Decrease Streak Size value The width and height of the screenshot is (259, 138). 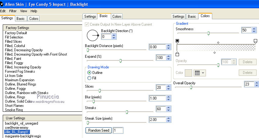click(x=169, y=121)
